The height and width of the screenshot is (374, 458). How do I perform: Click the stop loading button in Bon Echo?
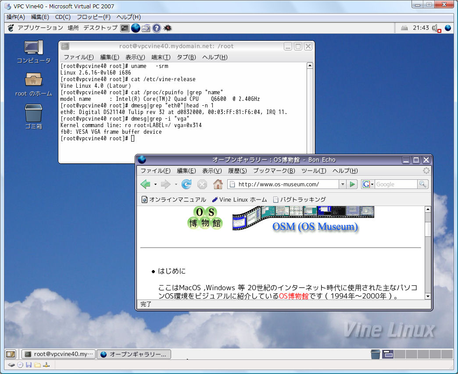pos(202,184)
